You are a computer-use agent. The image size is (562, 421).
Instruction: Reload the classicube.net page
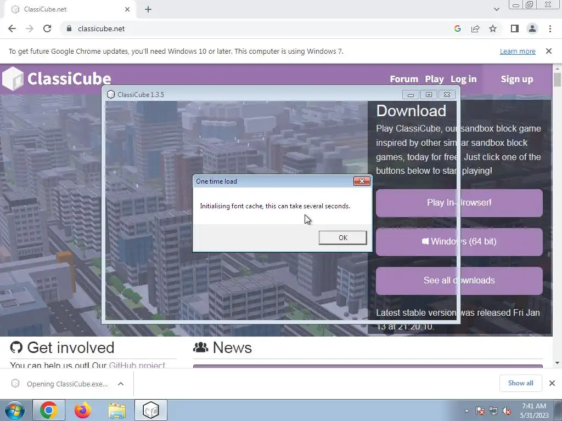47,29
